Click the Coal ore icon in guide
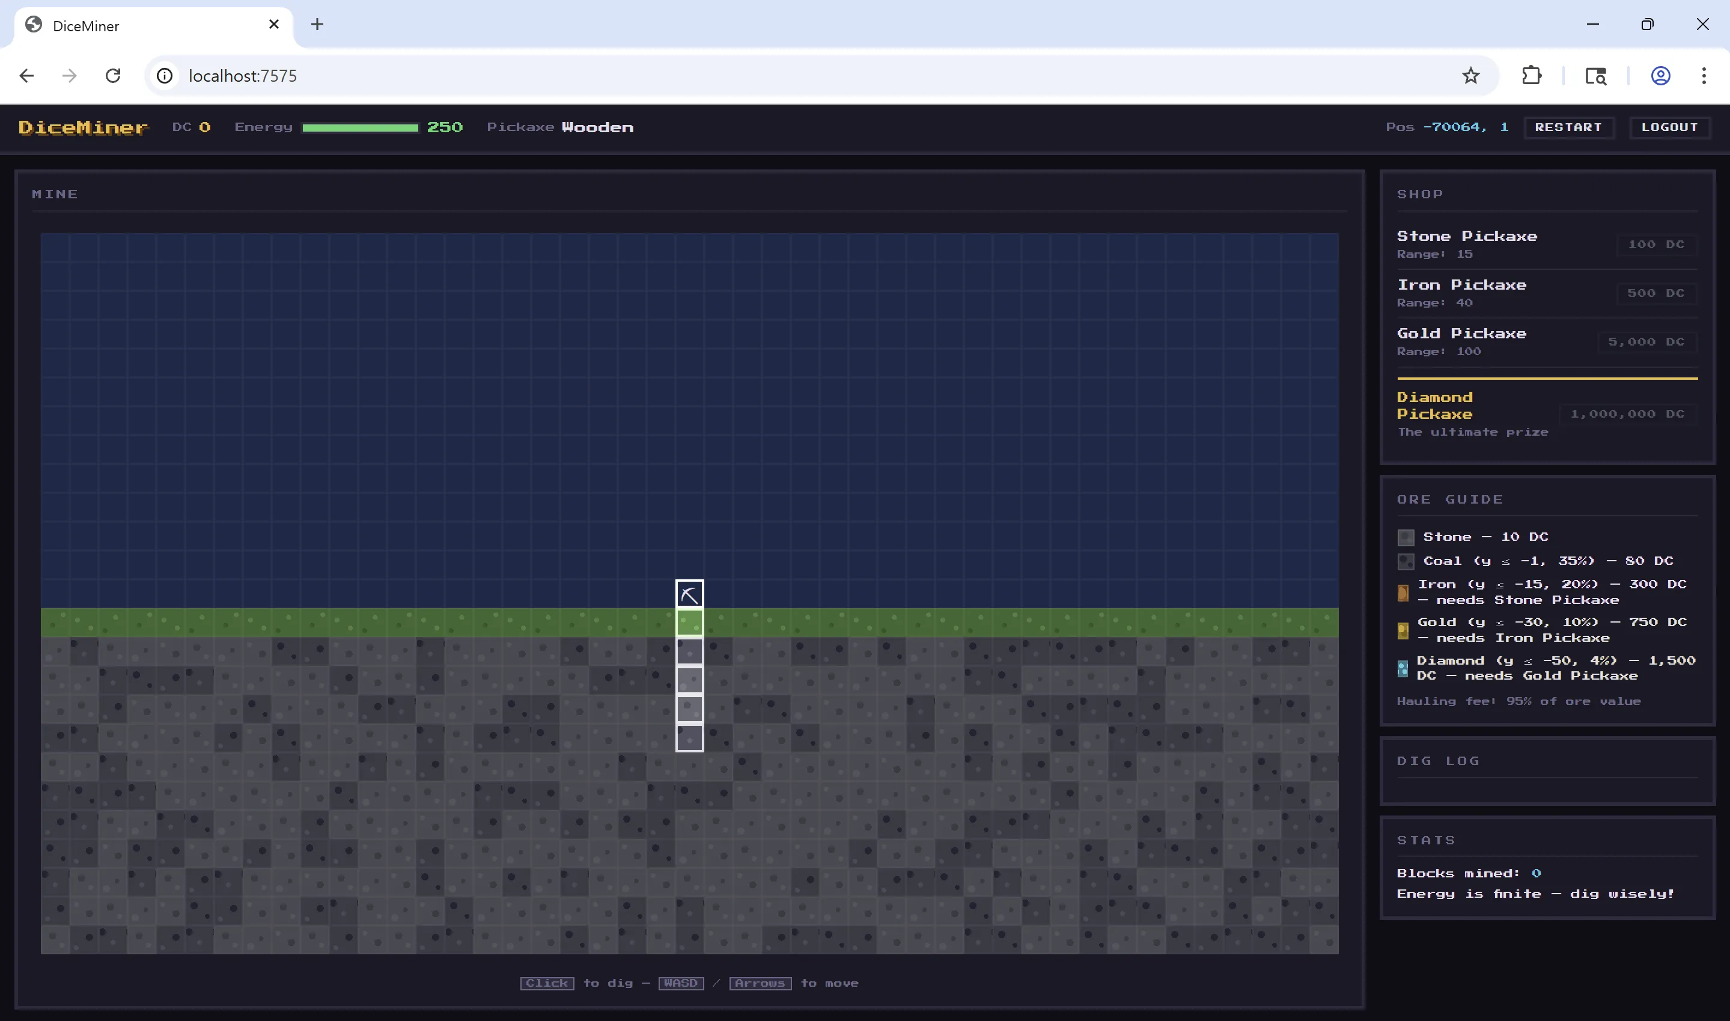The image size is (1730, 1021). point(1406,561)
